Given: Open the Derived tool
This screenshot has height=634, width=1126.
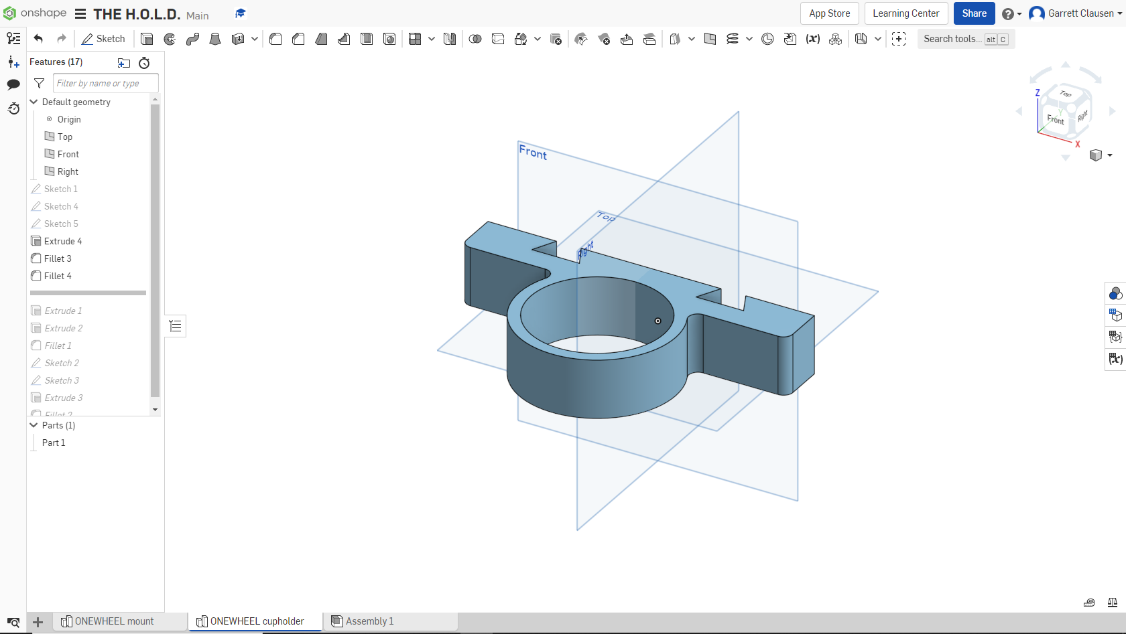Looking at the screenshot, I should tap(790, 39).
